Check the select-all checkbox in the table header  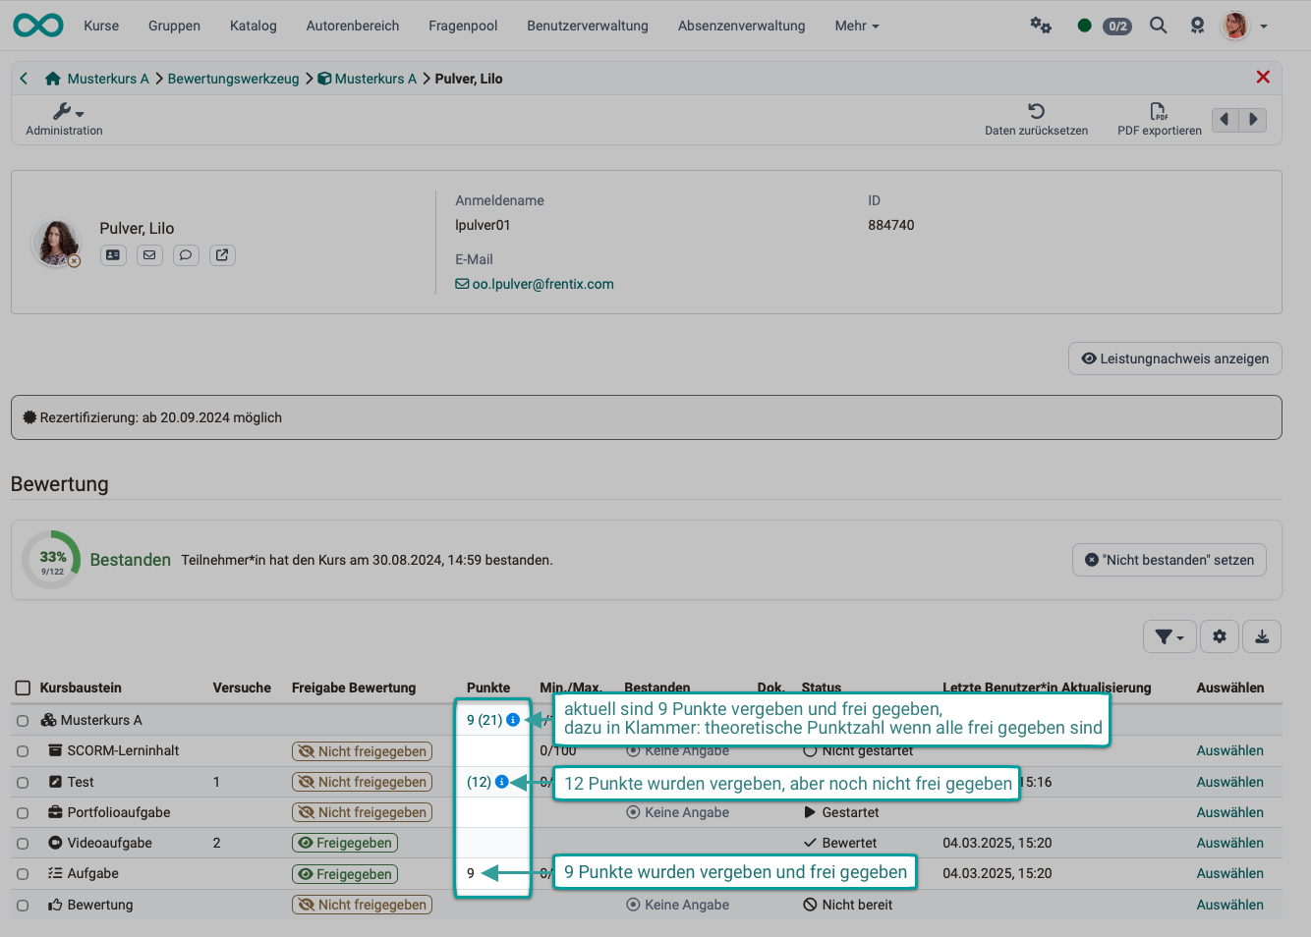click(23, 688)
